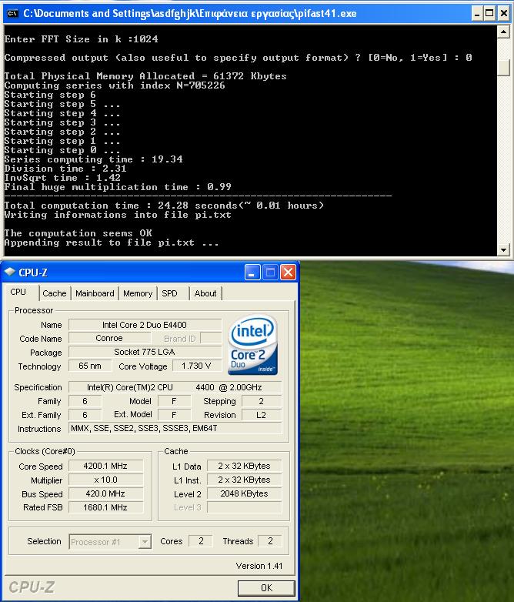514x602 pixels.
Task: Click the Threads count field
Action: (x=270, y=541)
